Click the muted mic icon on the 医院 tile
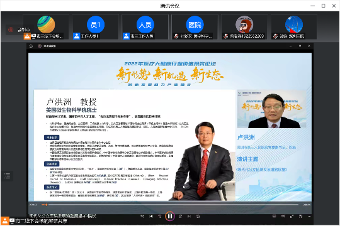The width and height of the screenshot is (340, 226). pos(176,36)
